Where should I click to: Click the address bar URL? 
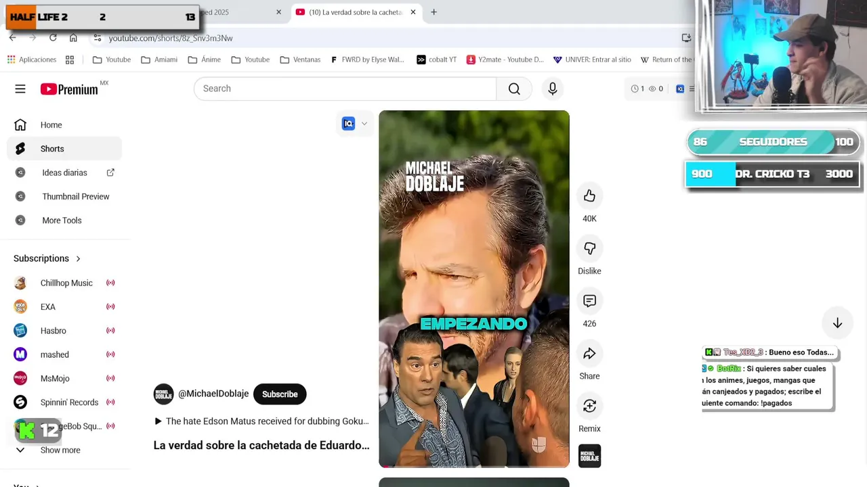click(171, 38)
